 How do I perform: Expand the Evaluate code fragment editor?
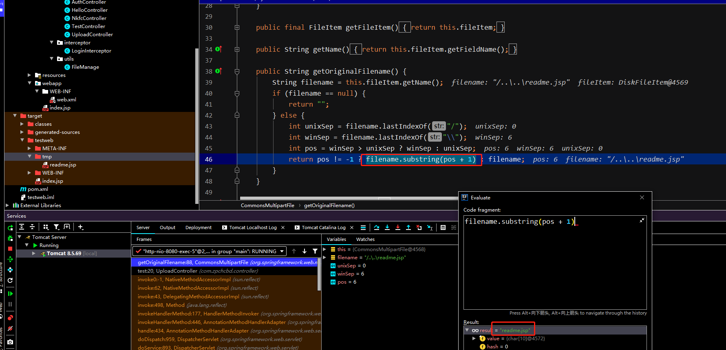click(x=642, y=220)
